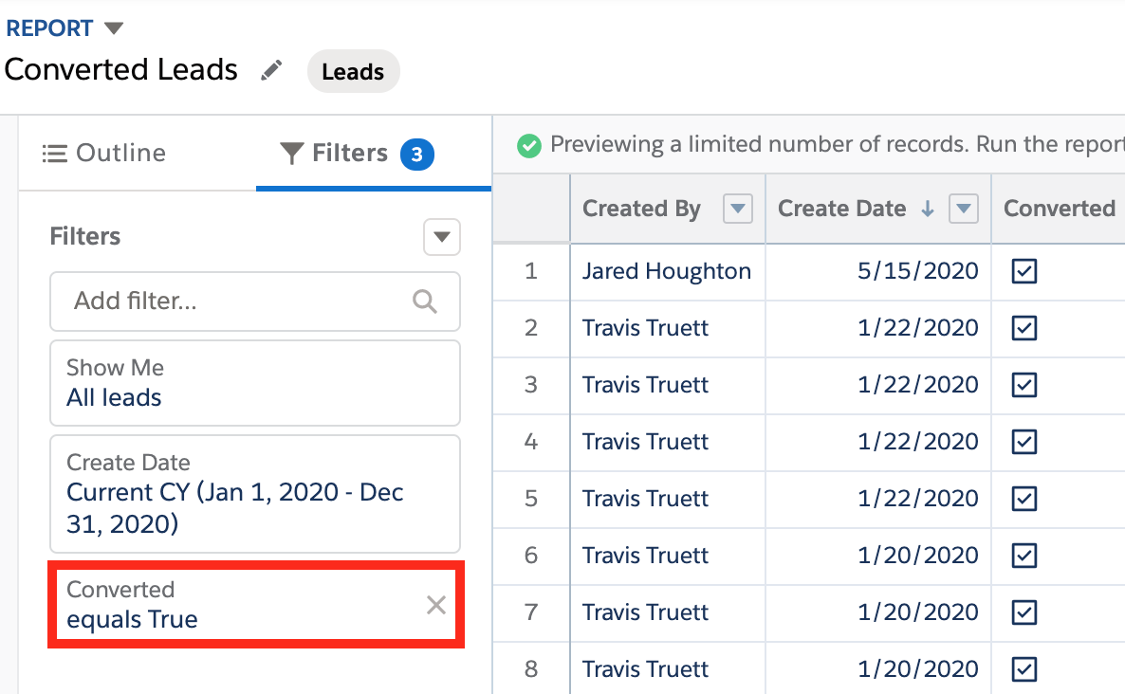Toggle the Converted checkbox in row 1
Viewport: 1125px width, 694px height.
point(1024,272)
